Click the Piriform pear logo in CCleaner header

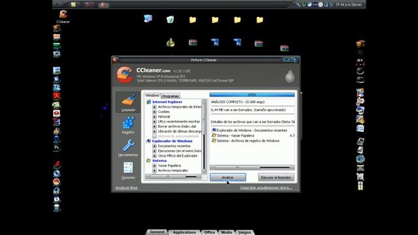point(289,76)
